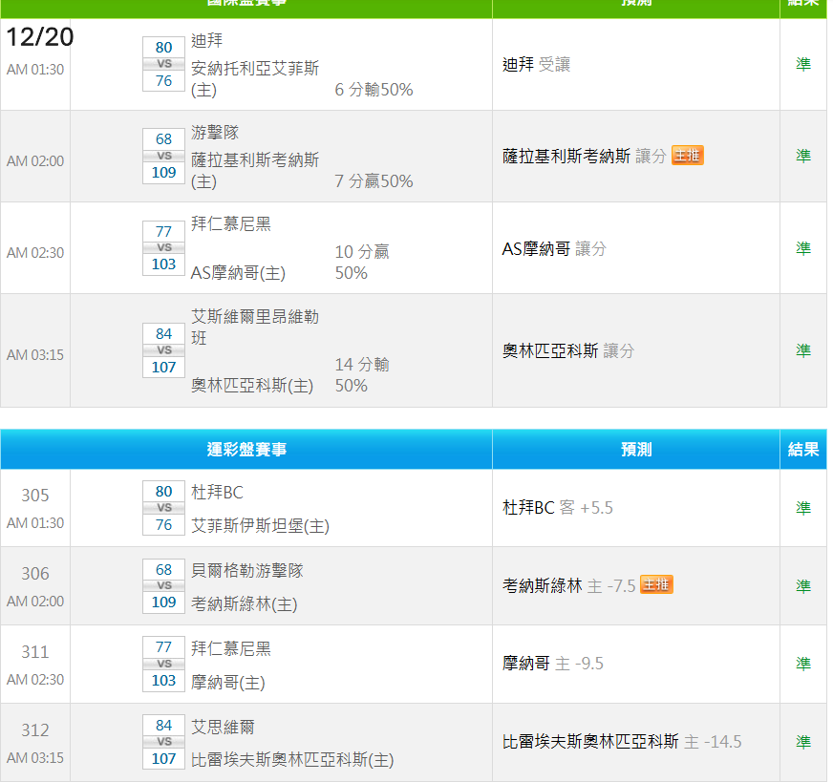Click the 14 分輸 50% handicap text

coord(362,375)
